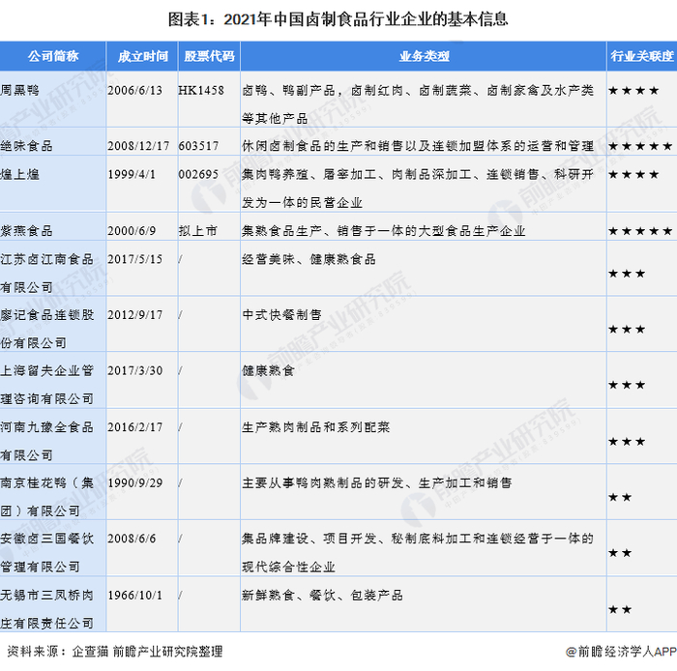
Task: Click the date 1990/9/29
Action: [x=134, y=482]
